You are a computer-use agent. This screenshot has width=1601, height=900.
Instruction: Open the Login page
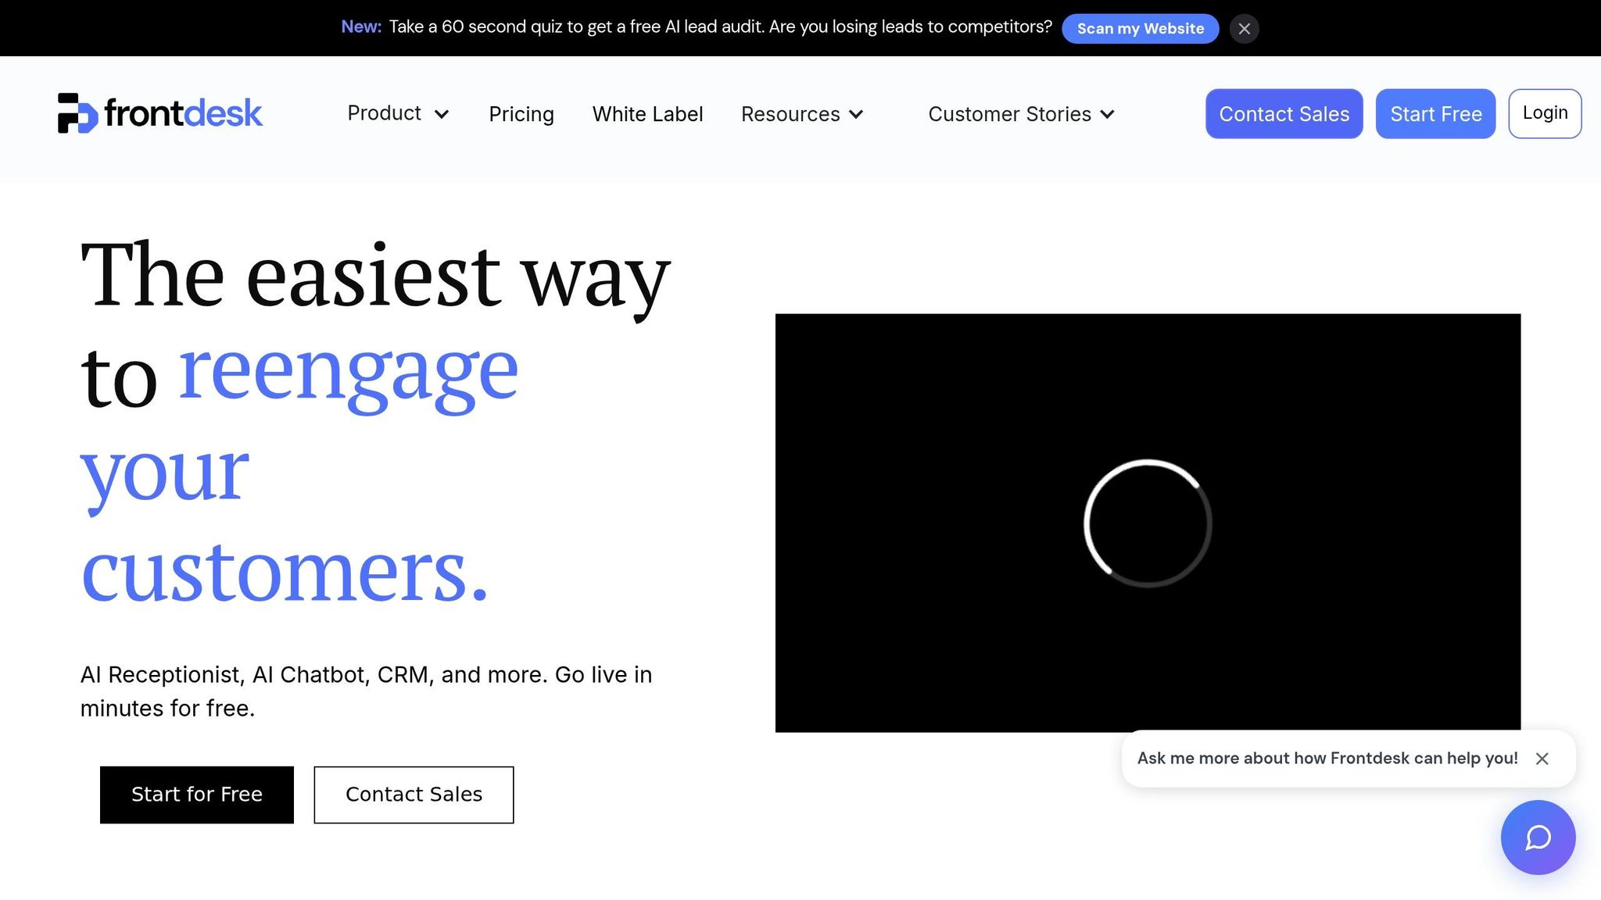pyautogui.click(x=1545, y=113)
